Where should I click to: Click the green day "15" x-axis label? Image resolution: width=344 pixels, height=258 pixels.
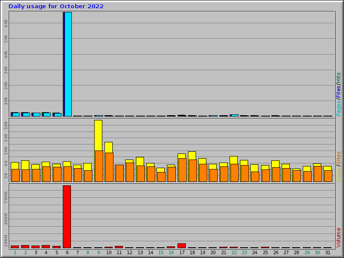pyautogui.click(x=161, y=252)
